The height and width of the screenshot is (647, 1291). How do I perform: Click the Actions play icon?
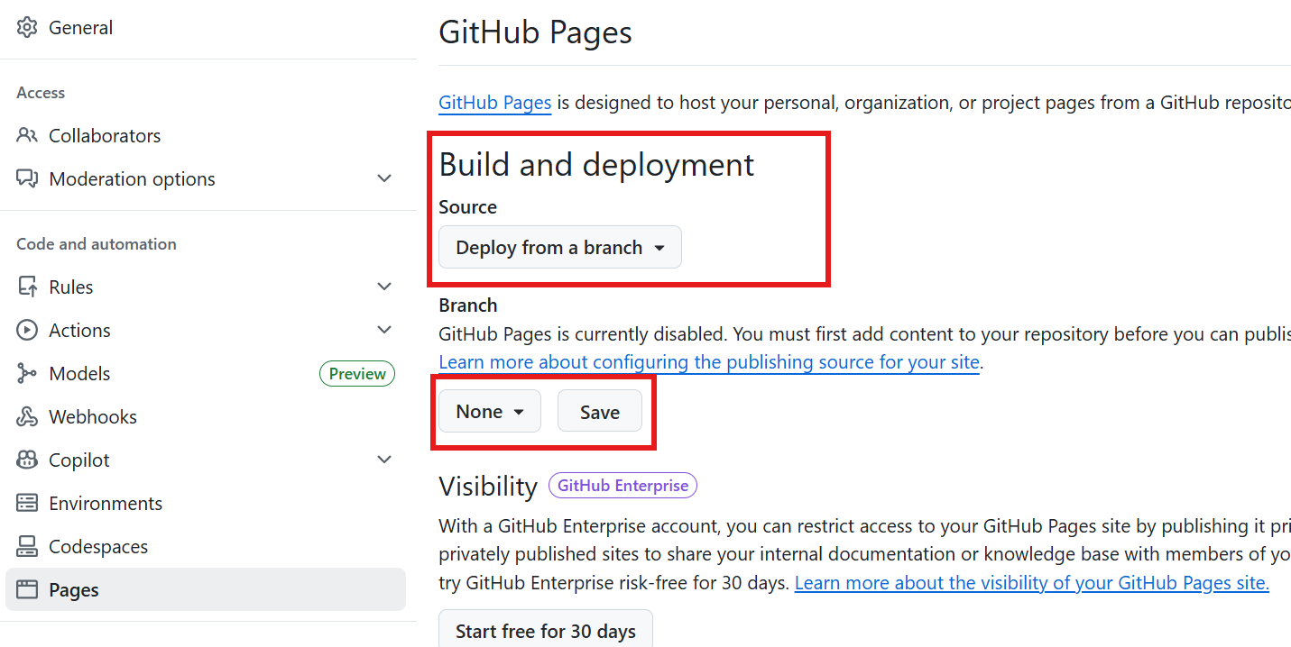click(27, 331)
